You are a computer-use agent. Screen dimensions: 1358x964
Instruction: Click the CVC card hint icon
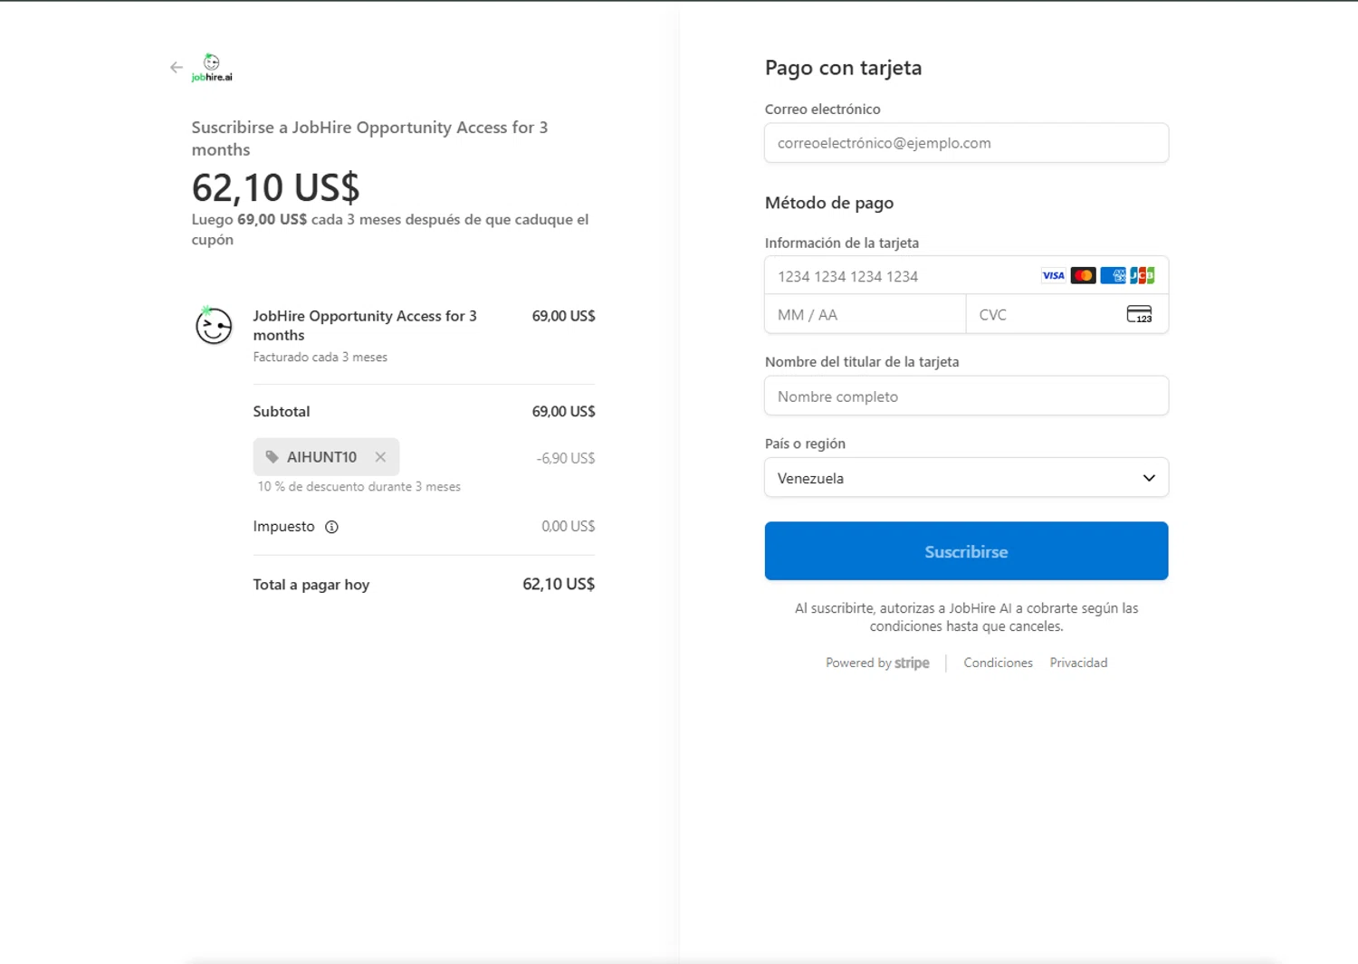1139,314
